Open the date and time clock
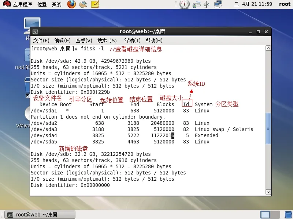 253,4
